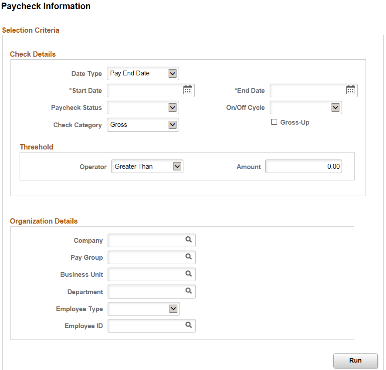
Task: Open the Department search lookup
Action: [x=188, y=291]
